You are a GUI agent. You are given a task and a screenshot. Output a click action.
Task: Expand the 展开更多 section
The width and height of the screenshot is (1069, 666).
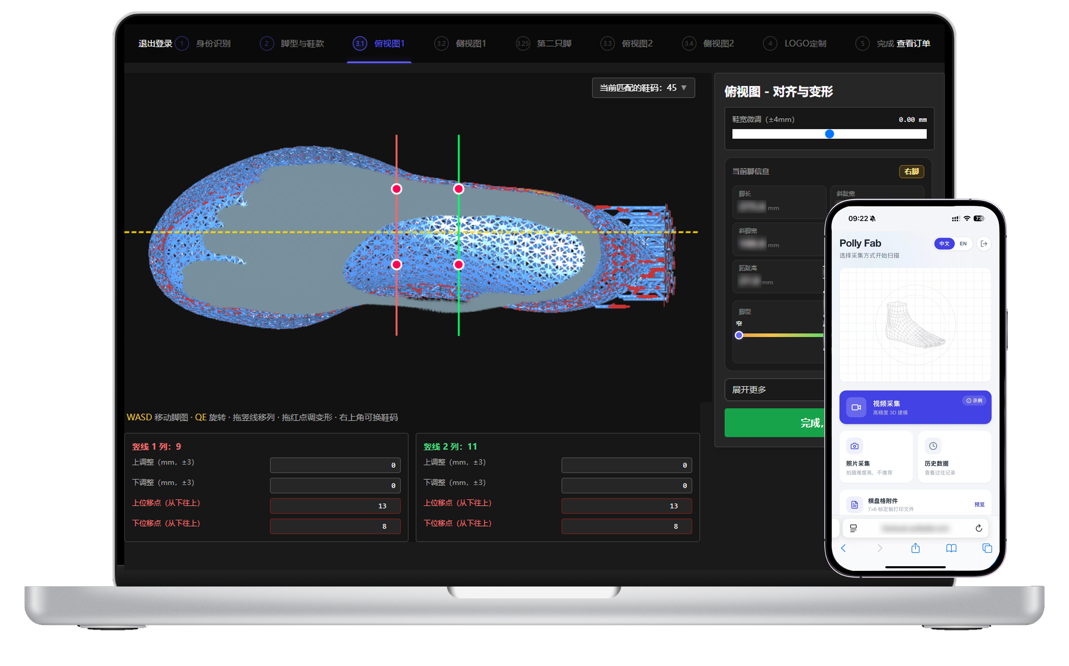pyautogui.click(x=775, y=390)
